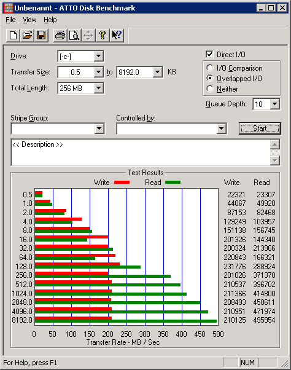Click the yellow question mark About icon
Viewport: 291px width, 370px height.
pyautogui.click(x=103, y=36)
